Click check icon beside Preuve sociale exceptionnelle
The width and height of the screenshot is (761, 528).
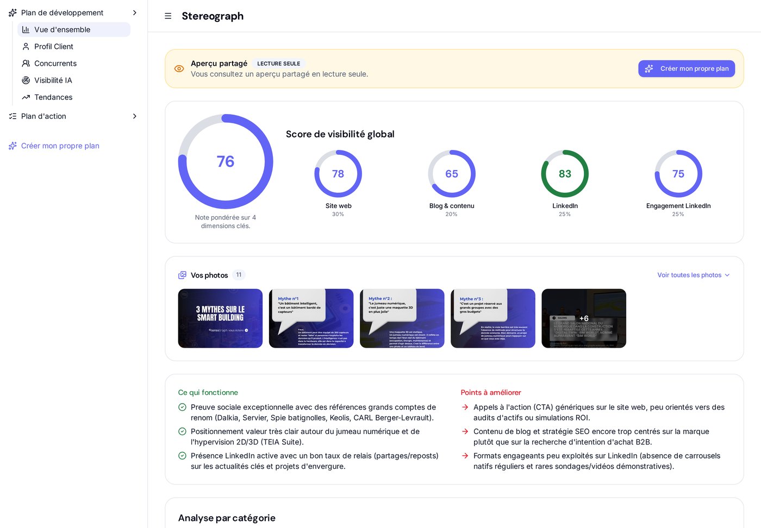182,407
